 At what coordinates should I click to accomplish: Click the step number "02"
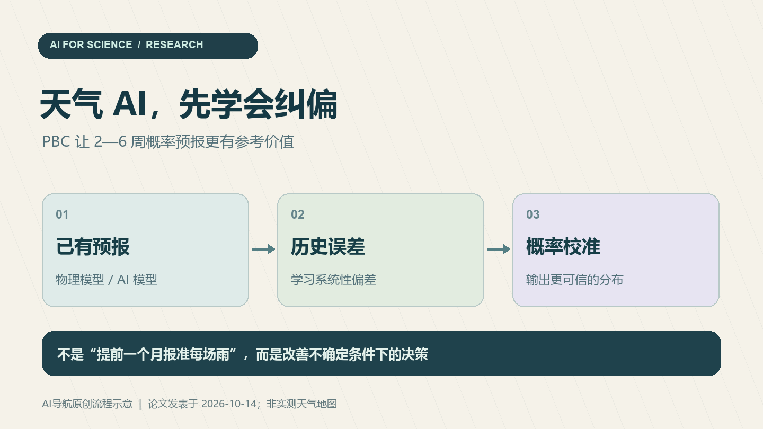[298, 215]
